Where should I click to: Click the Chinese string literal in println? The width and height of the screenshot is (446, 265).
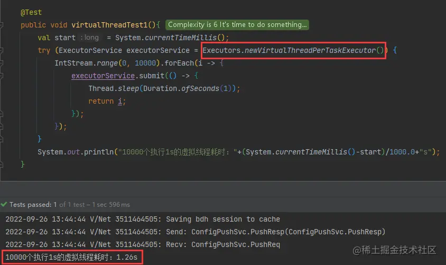[178, 152]
